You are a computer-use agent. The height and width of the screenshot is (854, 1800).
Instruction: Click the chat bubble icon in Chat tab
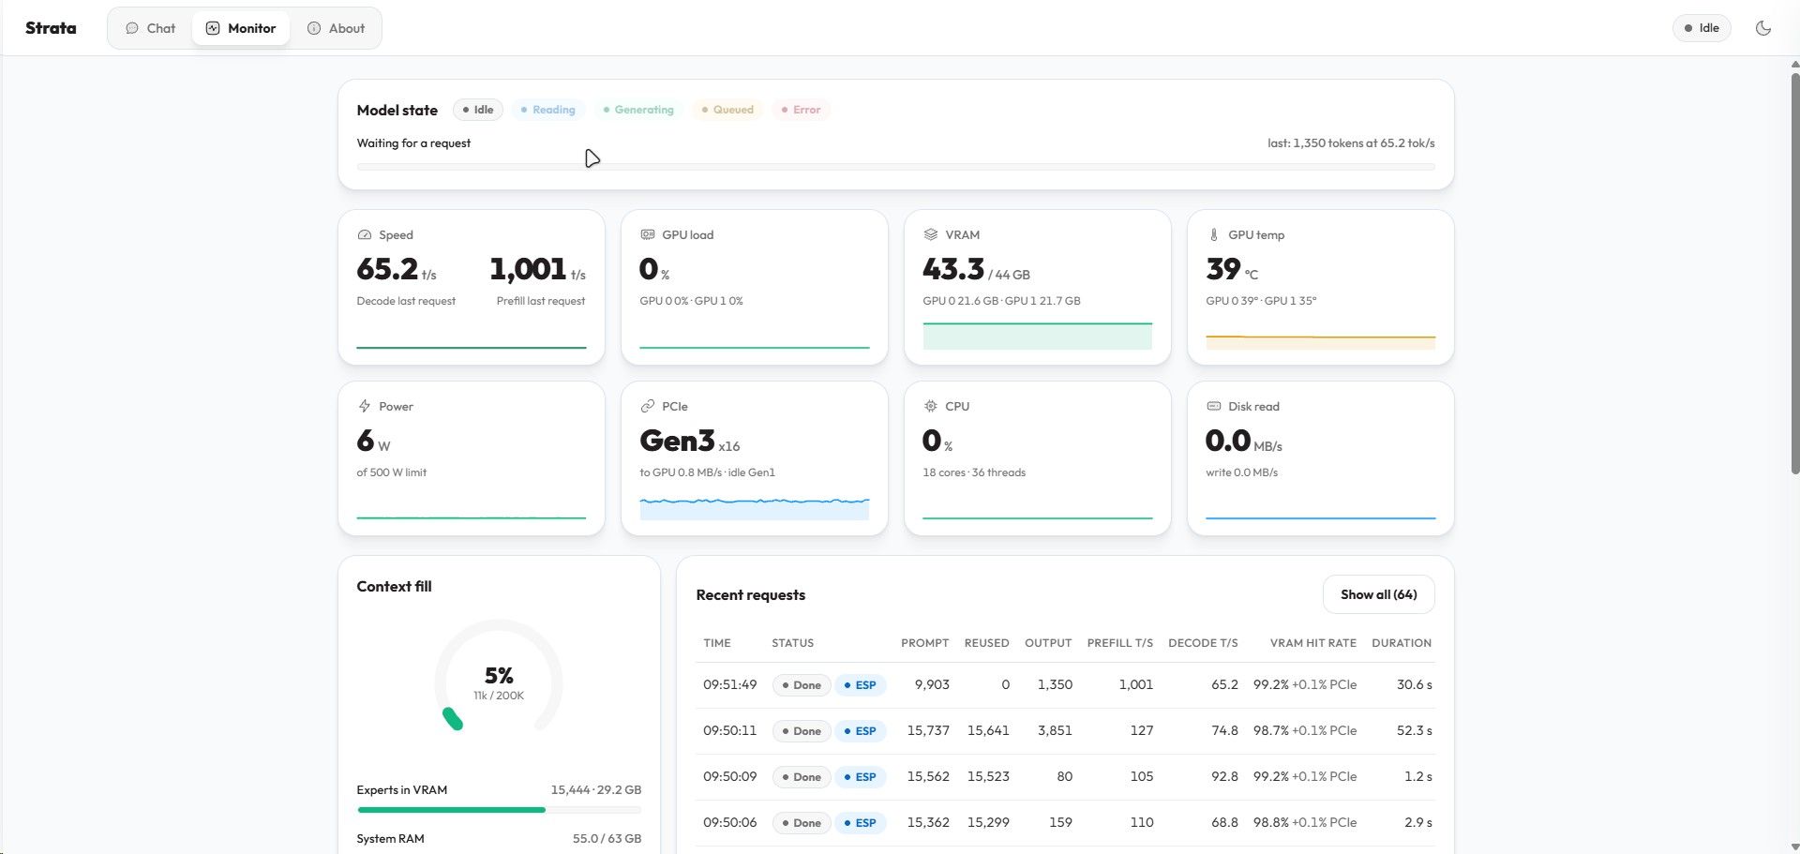132,28
